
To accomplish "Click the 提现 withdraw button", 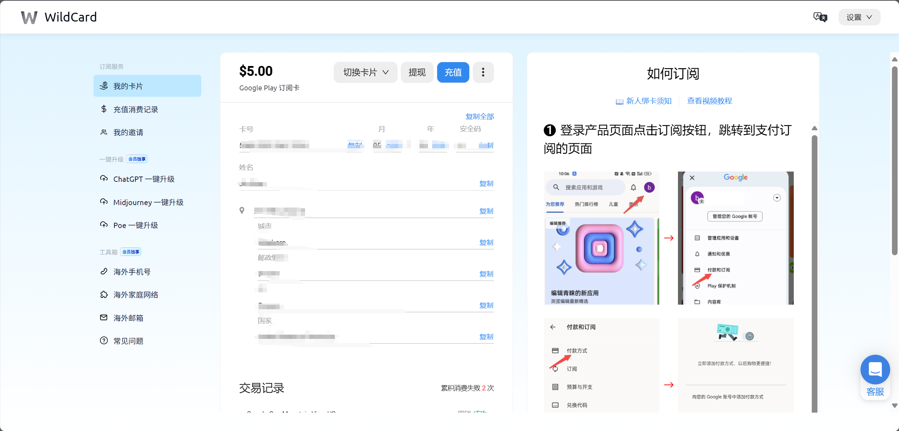I will (x=417, y=72).
